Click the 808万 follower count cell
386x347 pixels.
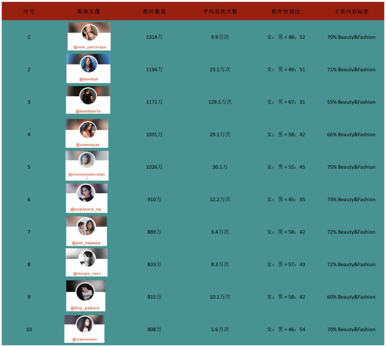point(154,329)
